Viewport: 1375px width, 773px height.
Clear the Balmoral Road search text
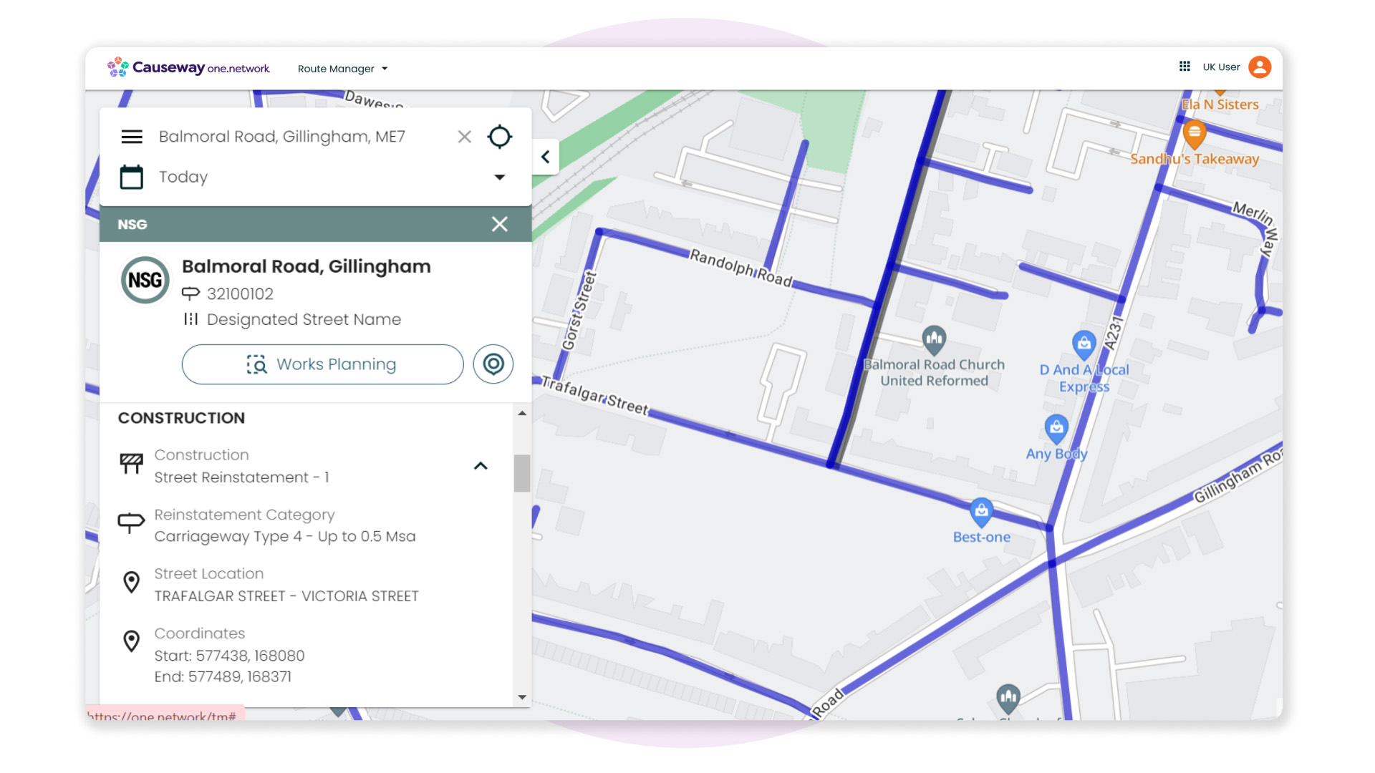pyautogui.click(x=465, y=137)
